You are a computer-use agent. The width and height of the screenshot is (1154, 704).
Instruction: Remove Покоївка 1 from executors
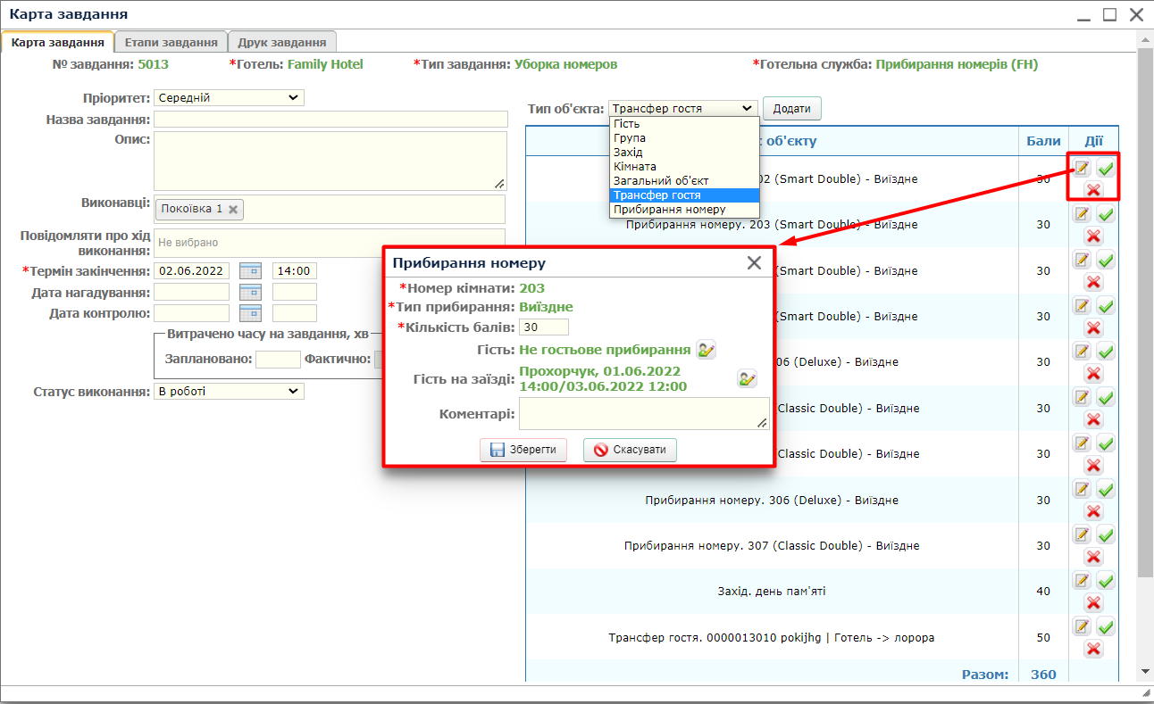coord(233,209)
